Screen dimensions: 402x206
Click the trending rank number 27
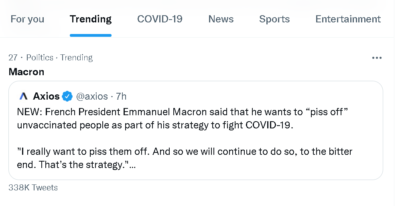pyautogui.click(x=13, y=58)
